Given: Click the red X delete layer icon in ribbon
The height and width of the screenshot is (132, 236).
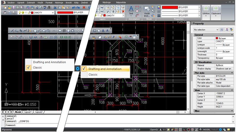Looking at the screenshot, I should point(123,11).
